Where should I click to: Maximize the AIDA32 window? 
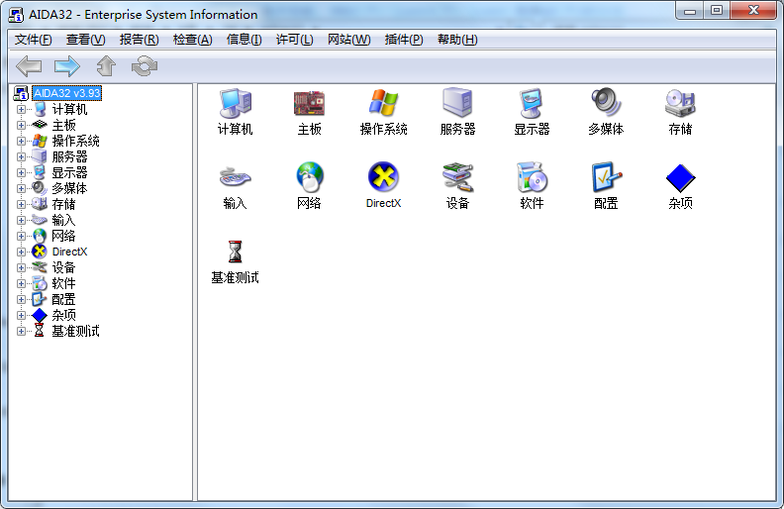click(x=717, y=11)
